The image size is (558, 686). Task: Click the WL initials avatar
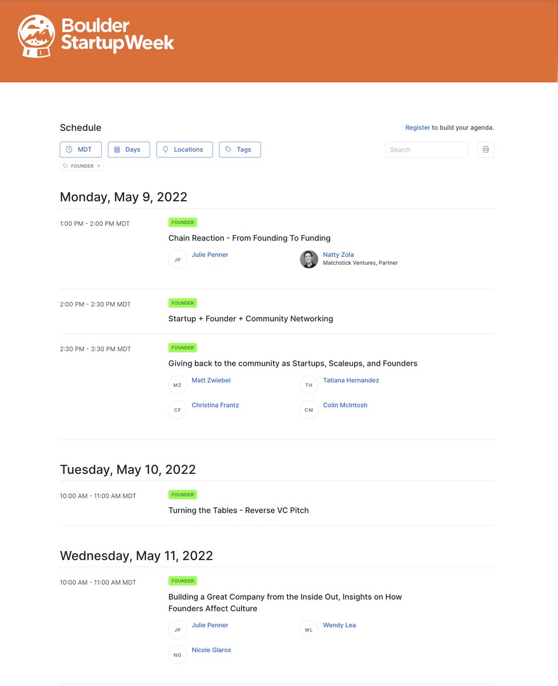309,630
